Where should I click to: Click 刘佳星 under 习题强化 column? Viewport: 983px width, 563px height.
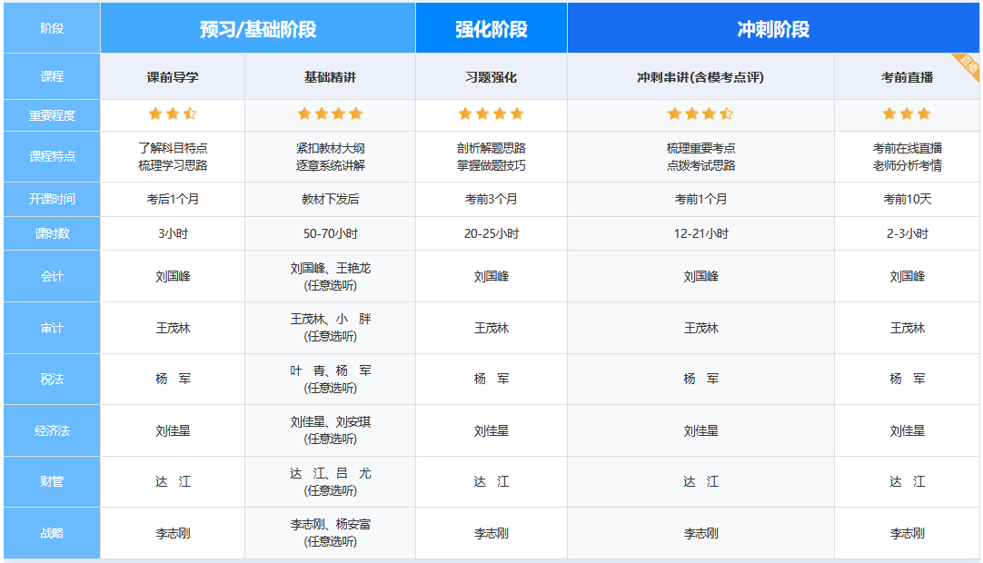[x=491, y=430]
